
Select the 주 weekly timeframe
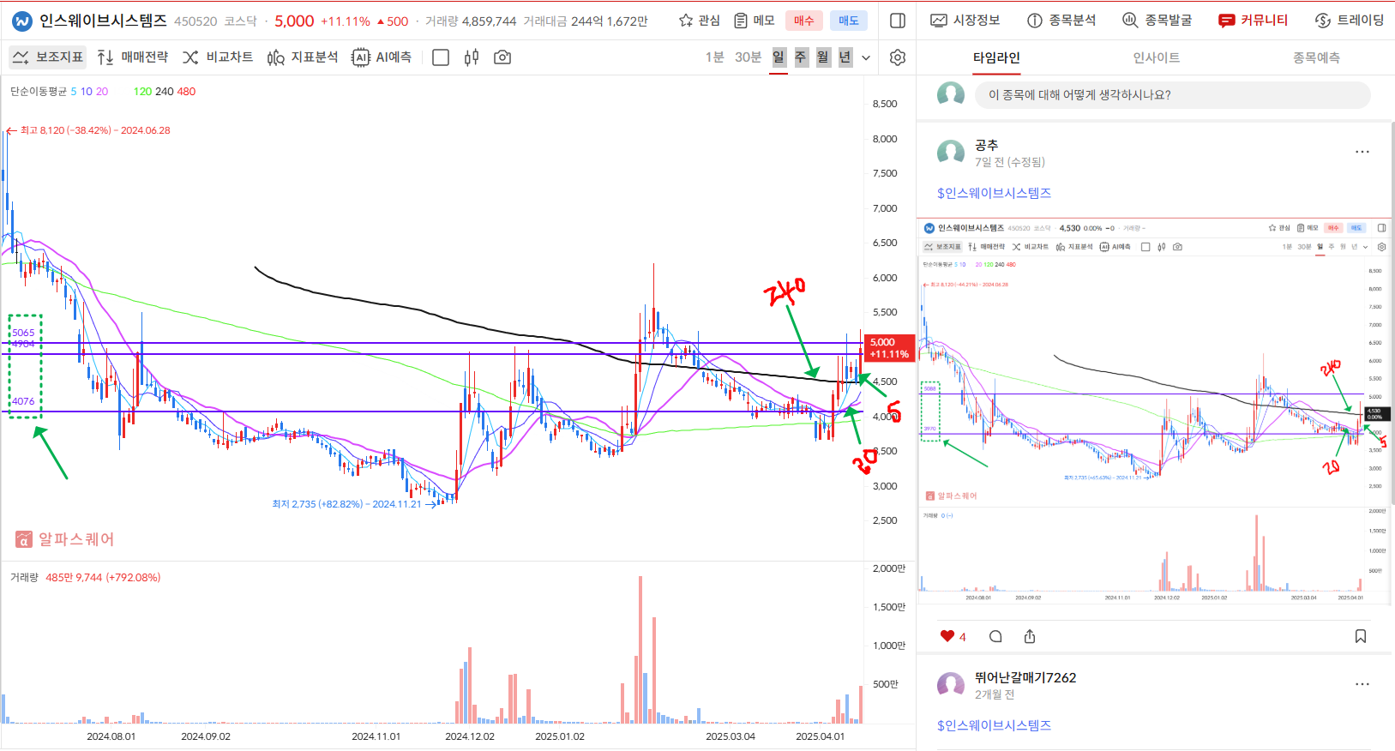coord(801,57)
